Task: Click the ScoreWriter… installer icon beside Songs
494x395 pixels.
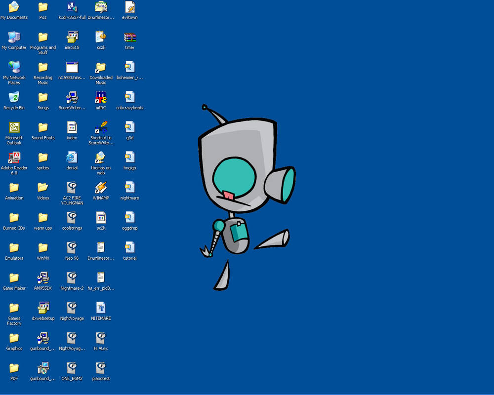Action: point(72,101)
